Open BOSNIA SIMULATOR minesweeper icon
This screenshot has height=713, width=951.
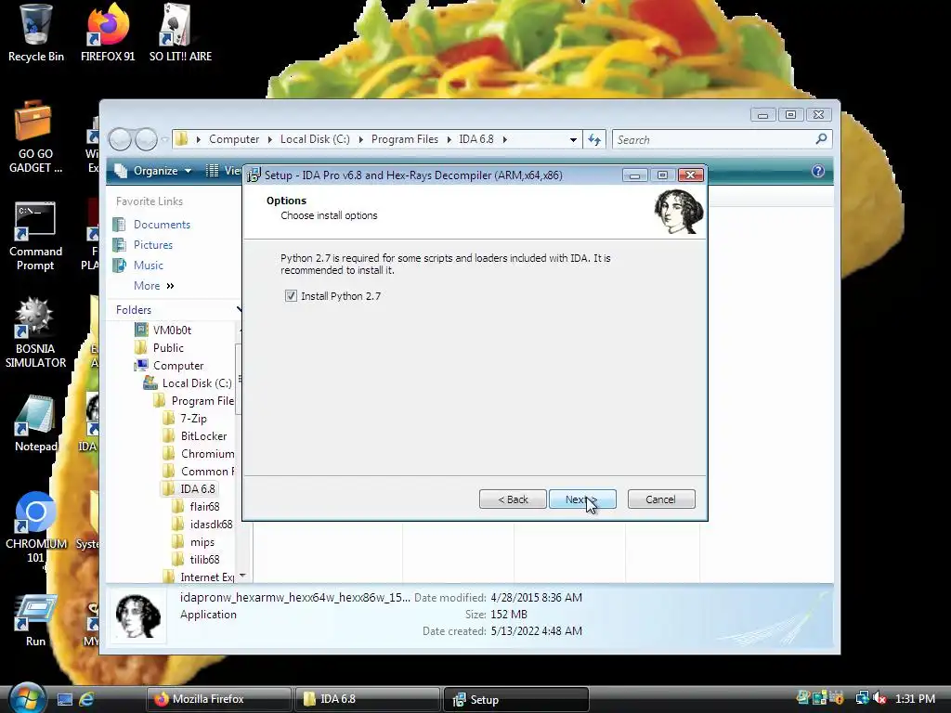[x=35, y=333]
